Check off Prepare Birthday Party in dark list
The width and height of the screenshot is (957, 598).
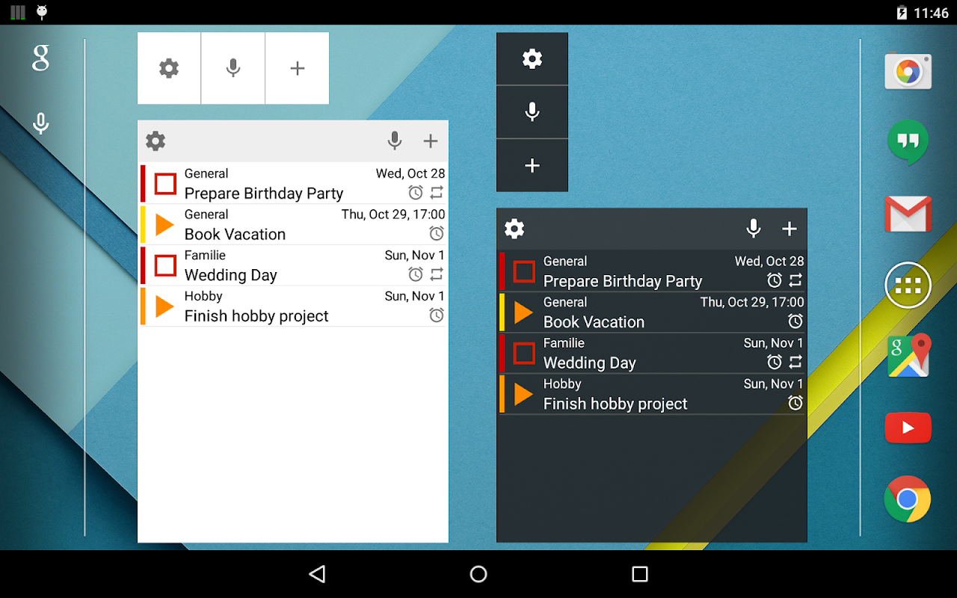[x=524, y=271]
